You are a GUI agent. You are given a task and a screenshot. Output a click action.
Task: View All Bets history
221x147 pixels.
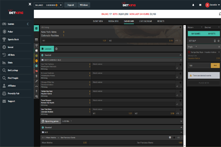tap(11, 55)
